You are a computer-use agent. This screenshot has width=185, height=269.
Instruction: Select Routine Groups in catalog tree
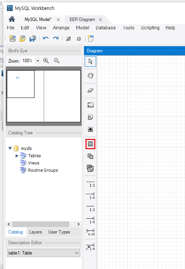tap(43, 170)
